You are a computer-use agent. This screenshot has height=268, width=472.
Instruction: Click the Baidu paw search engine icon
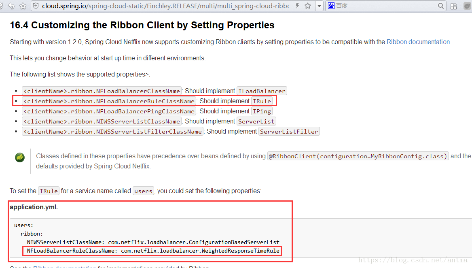tap(331, 6)
